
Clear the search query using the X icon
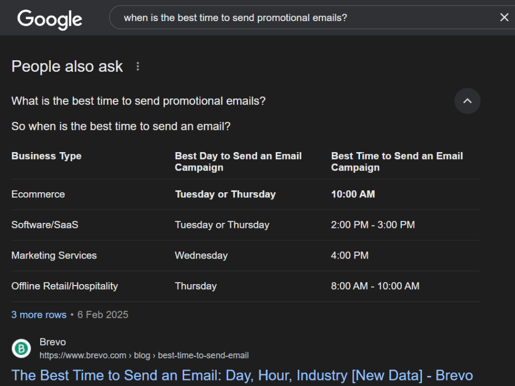click(504, 17)
